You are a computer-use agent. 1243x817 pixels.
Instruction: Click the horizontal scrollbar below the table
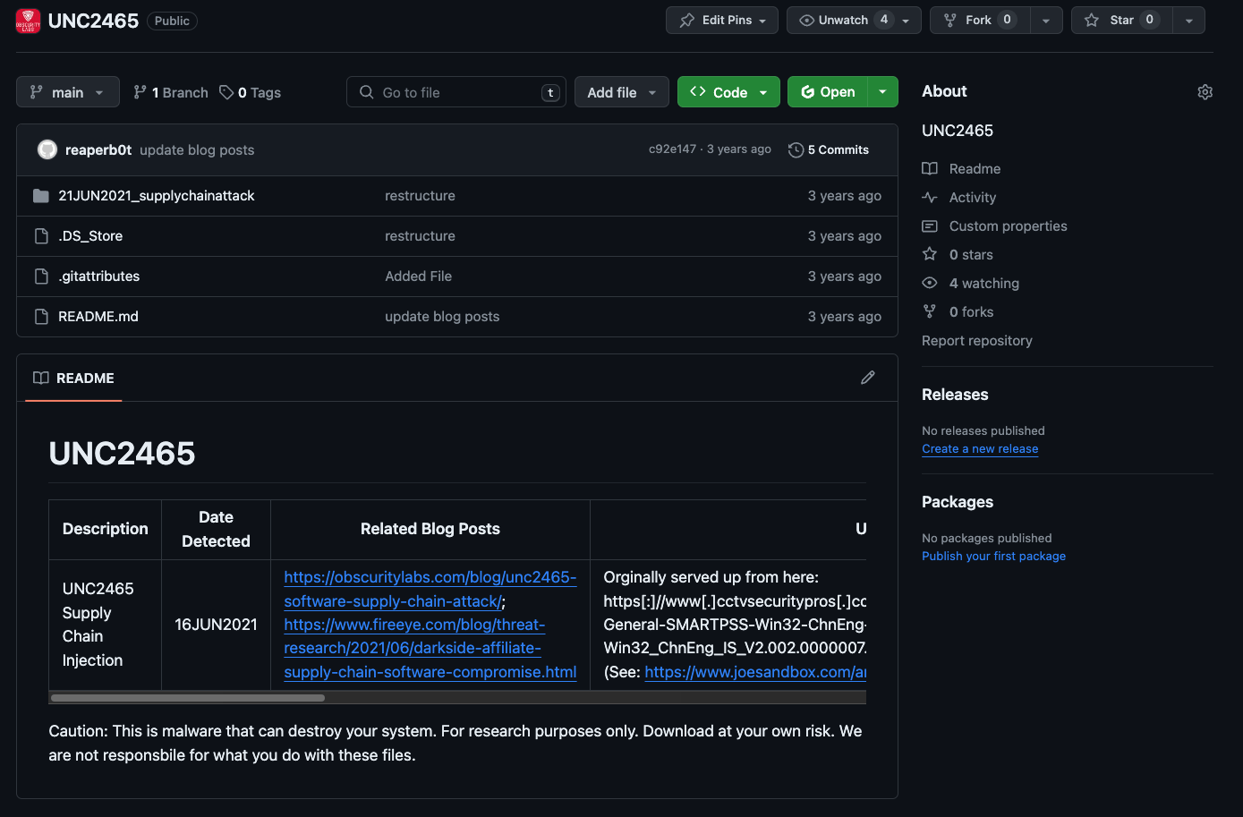point(188,697)
